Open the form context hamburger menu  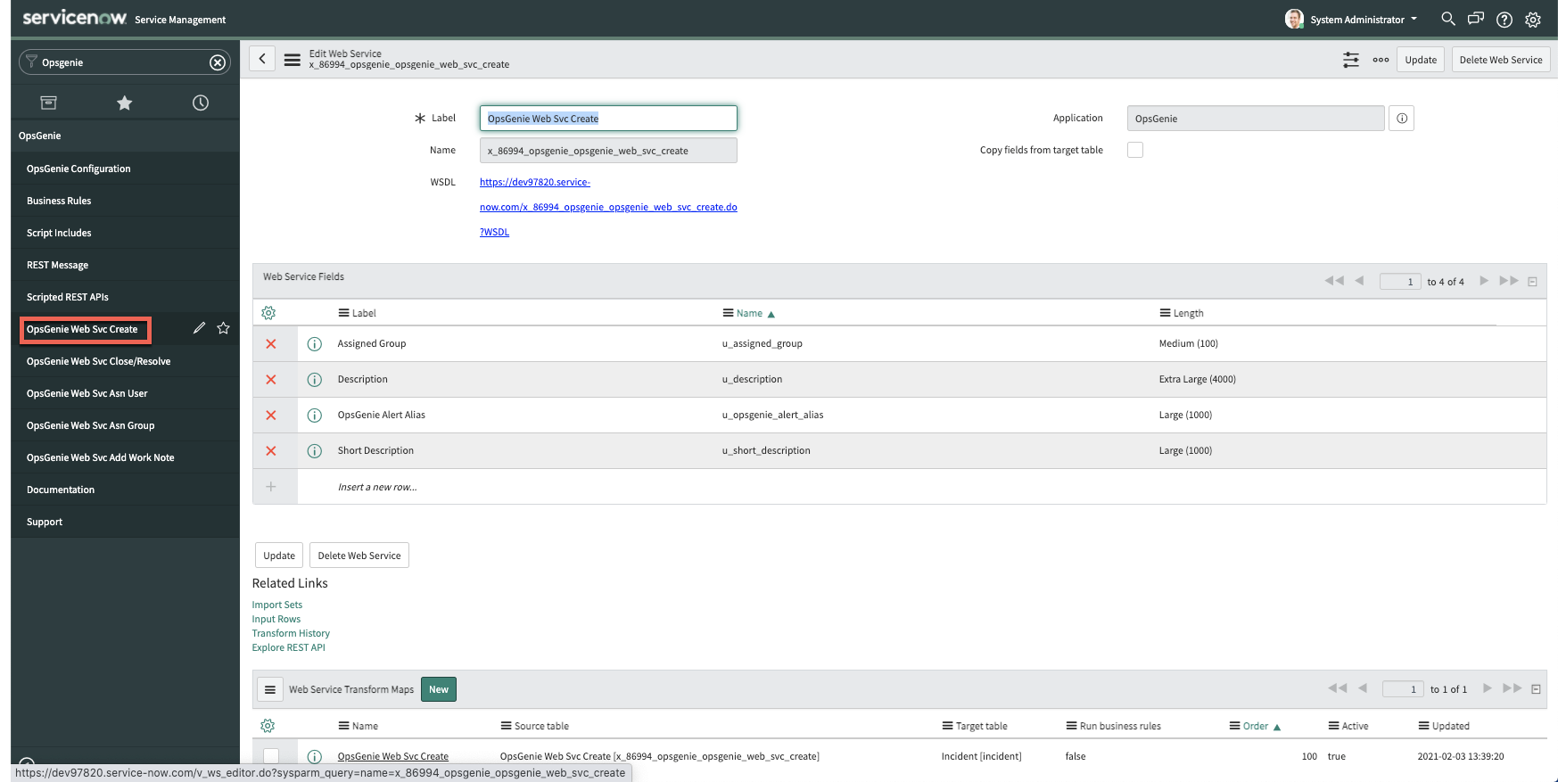[x=293, y=60]
